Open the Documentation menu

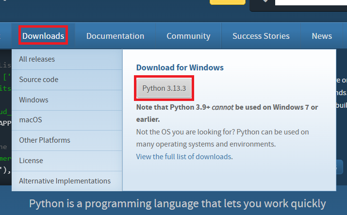115,36
